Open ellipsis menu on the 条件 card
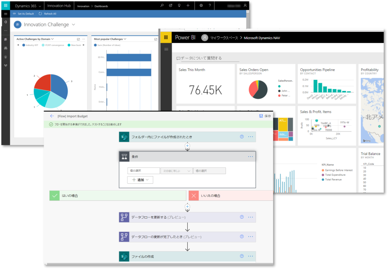The height and width of the screenshot is (269, 388). tap(251, 156)
